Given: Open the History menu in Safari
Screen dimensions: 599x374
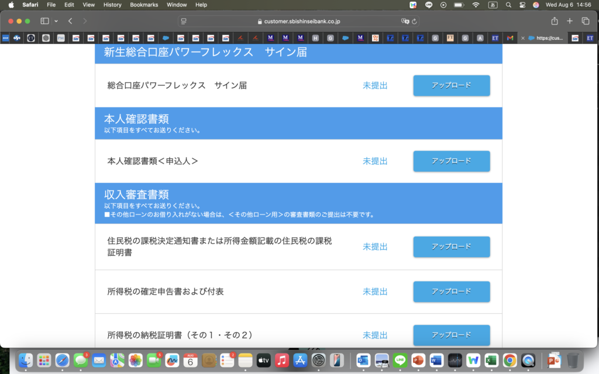Looking at the screenshot, I should [x=112, y=5].
